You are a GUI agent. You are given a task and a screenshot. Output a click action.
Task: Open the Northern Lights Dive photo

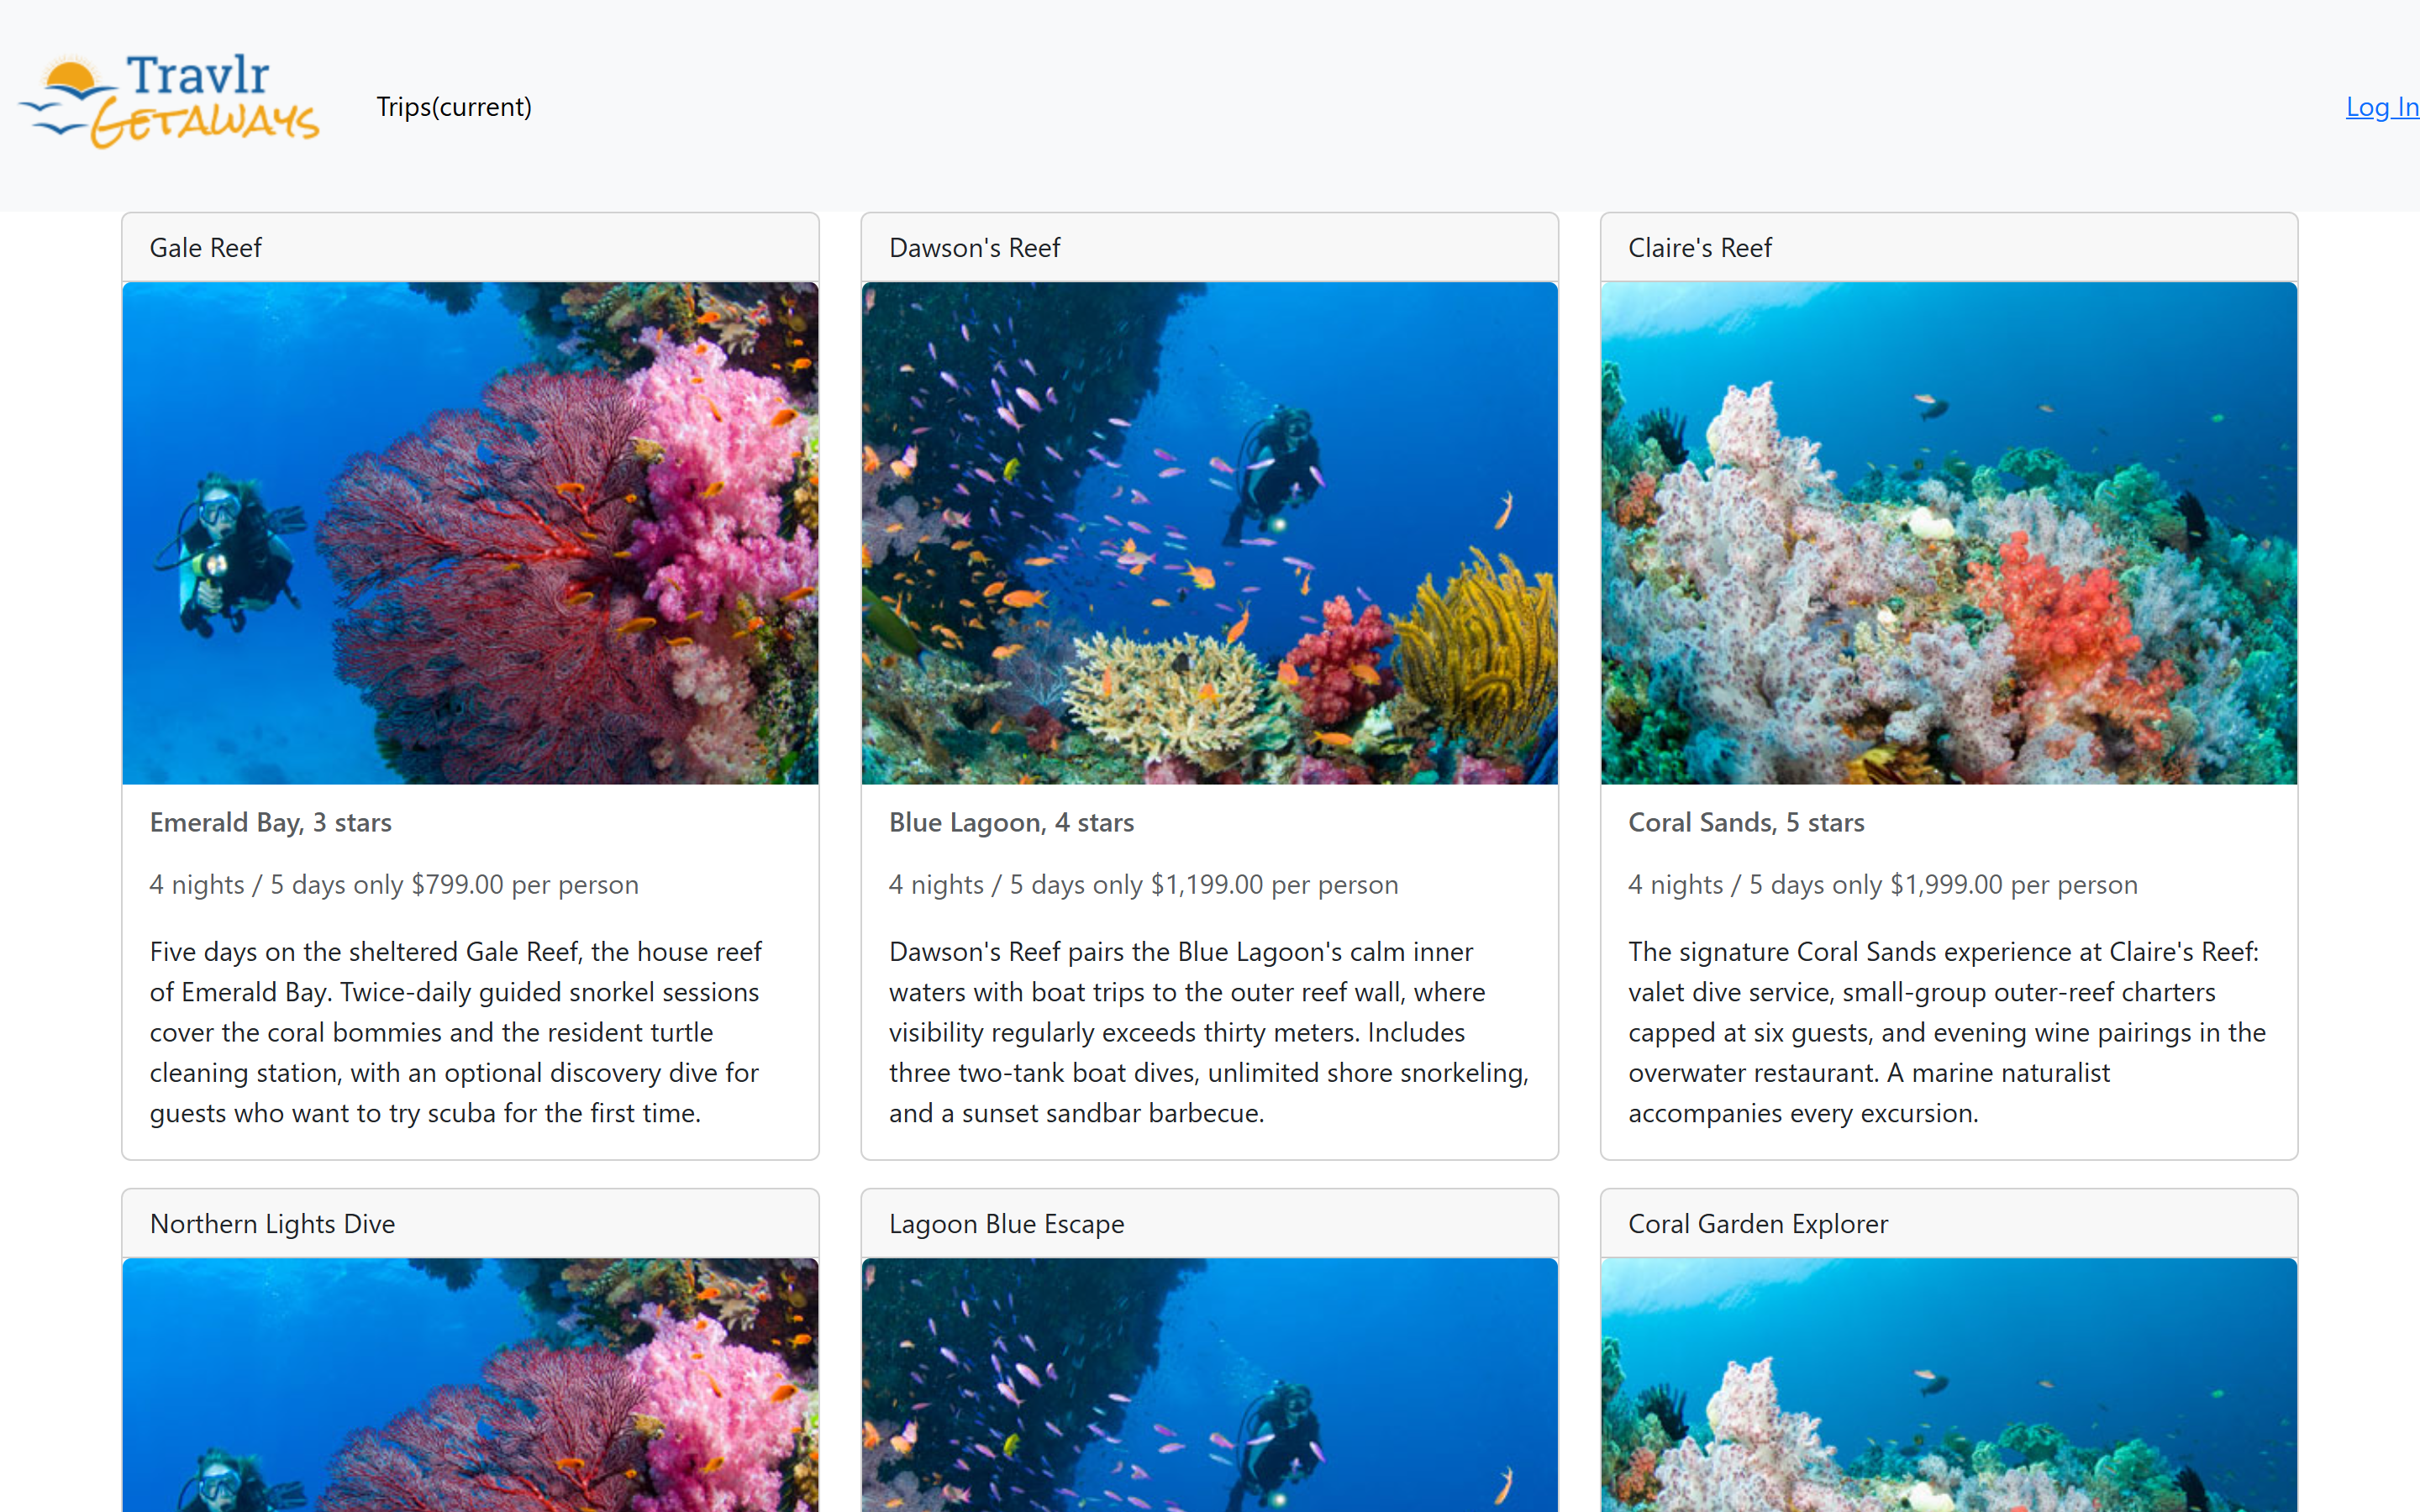click(470, 1385)
